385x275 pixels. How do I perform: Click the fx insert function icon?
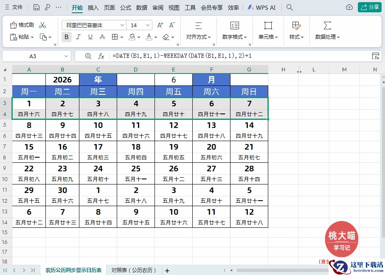(101, 56)
